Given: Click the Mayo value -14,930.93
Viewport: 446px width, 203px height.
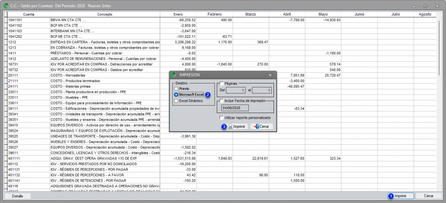Looking at the screenshot, I should point(324,20).
